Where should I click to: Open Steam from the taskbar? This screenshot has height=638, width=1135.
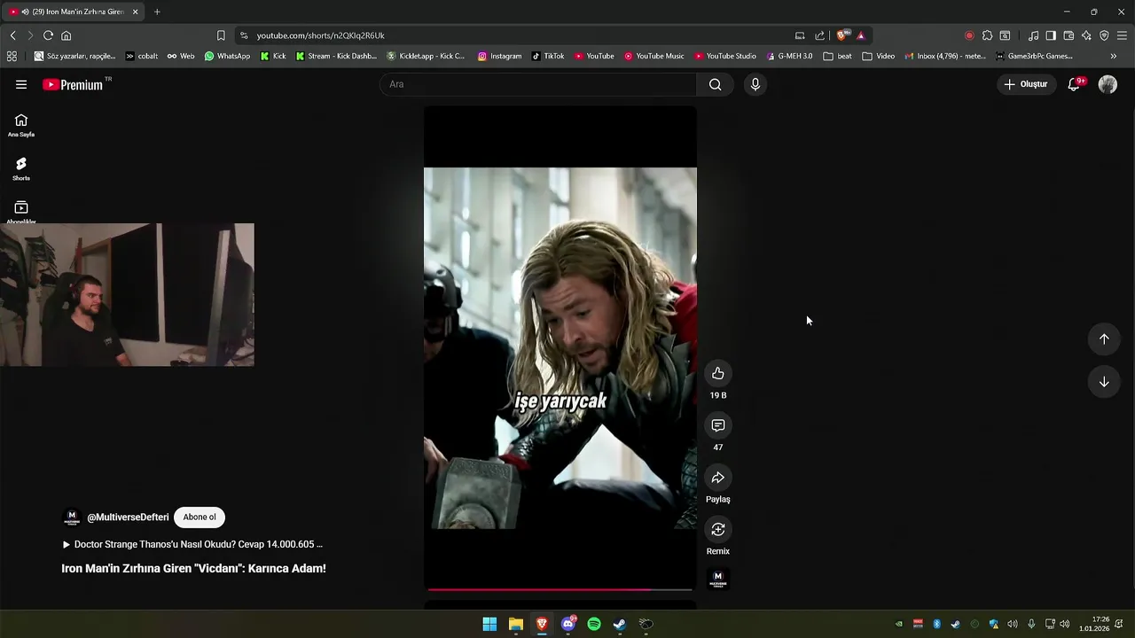(x=620, y=624)
